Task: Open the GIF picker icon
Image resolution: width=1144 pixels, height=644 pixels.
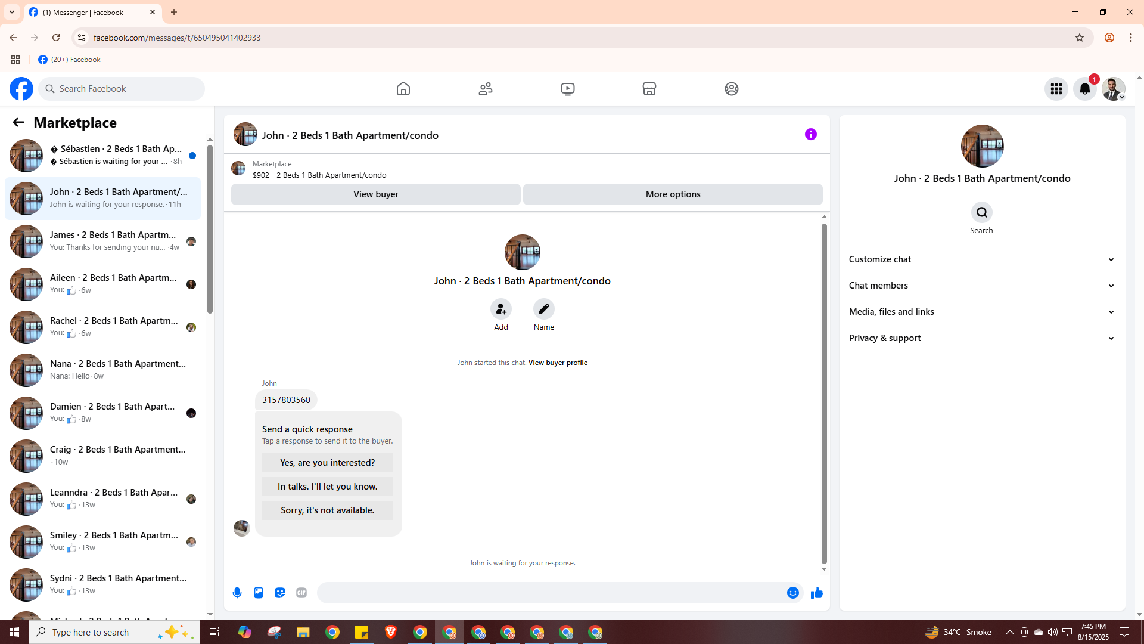Action: click(x=301, y=593)
